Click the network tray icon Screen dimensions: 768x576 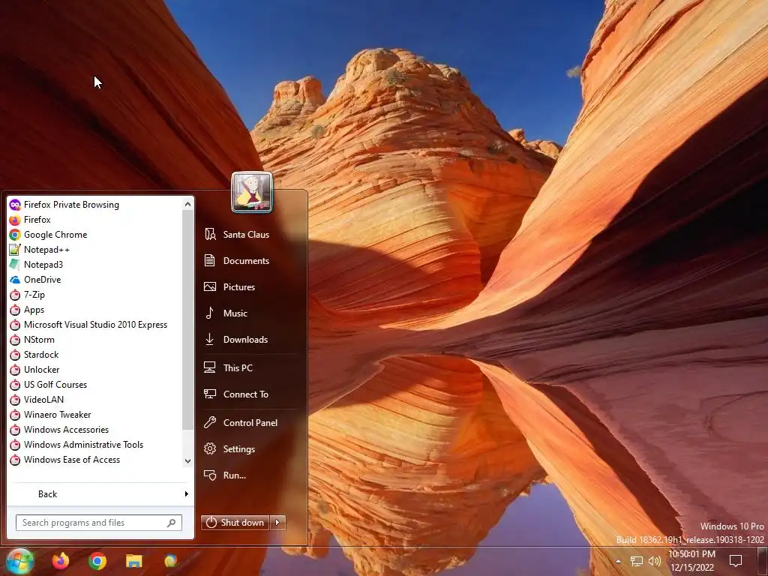pos(636,561)
